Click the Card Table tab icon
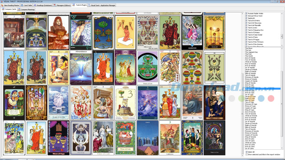Image resolution: width=285 pixels, height=160 pixels. point(22,5)
